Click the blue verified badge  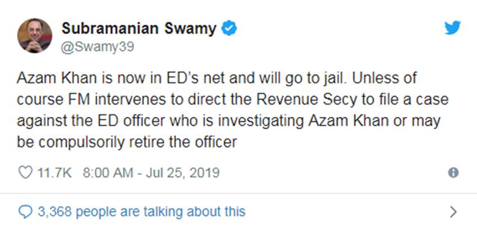[x=229, y=29]
